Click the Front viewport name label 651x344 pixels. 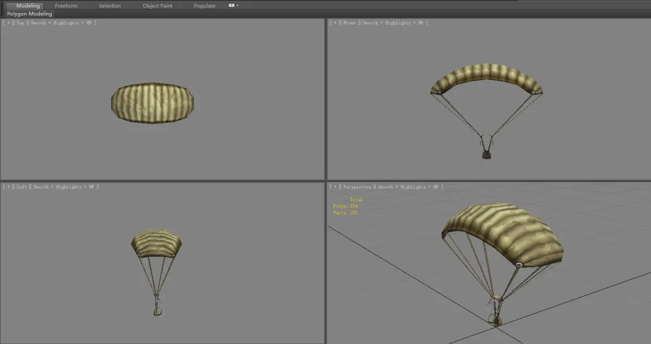(350, 23)
